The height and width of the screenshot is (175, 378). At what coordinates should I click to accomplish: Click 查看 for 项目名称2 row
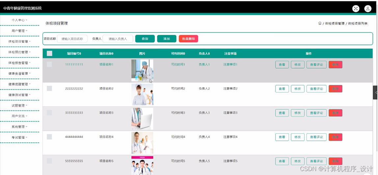click(x=282, y=89)
